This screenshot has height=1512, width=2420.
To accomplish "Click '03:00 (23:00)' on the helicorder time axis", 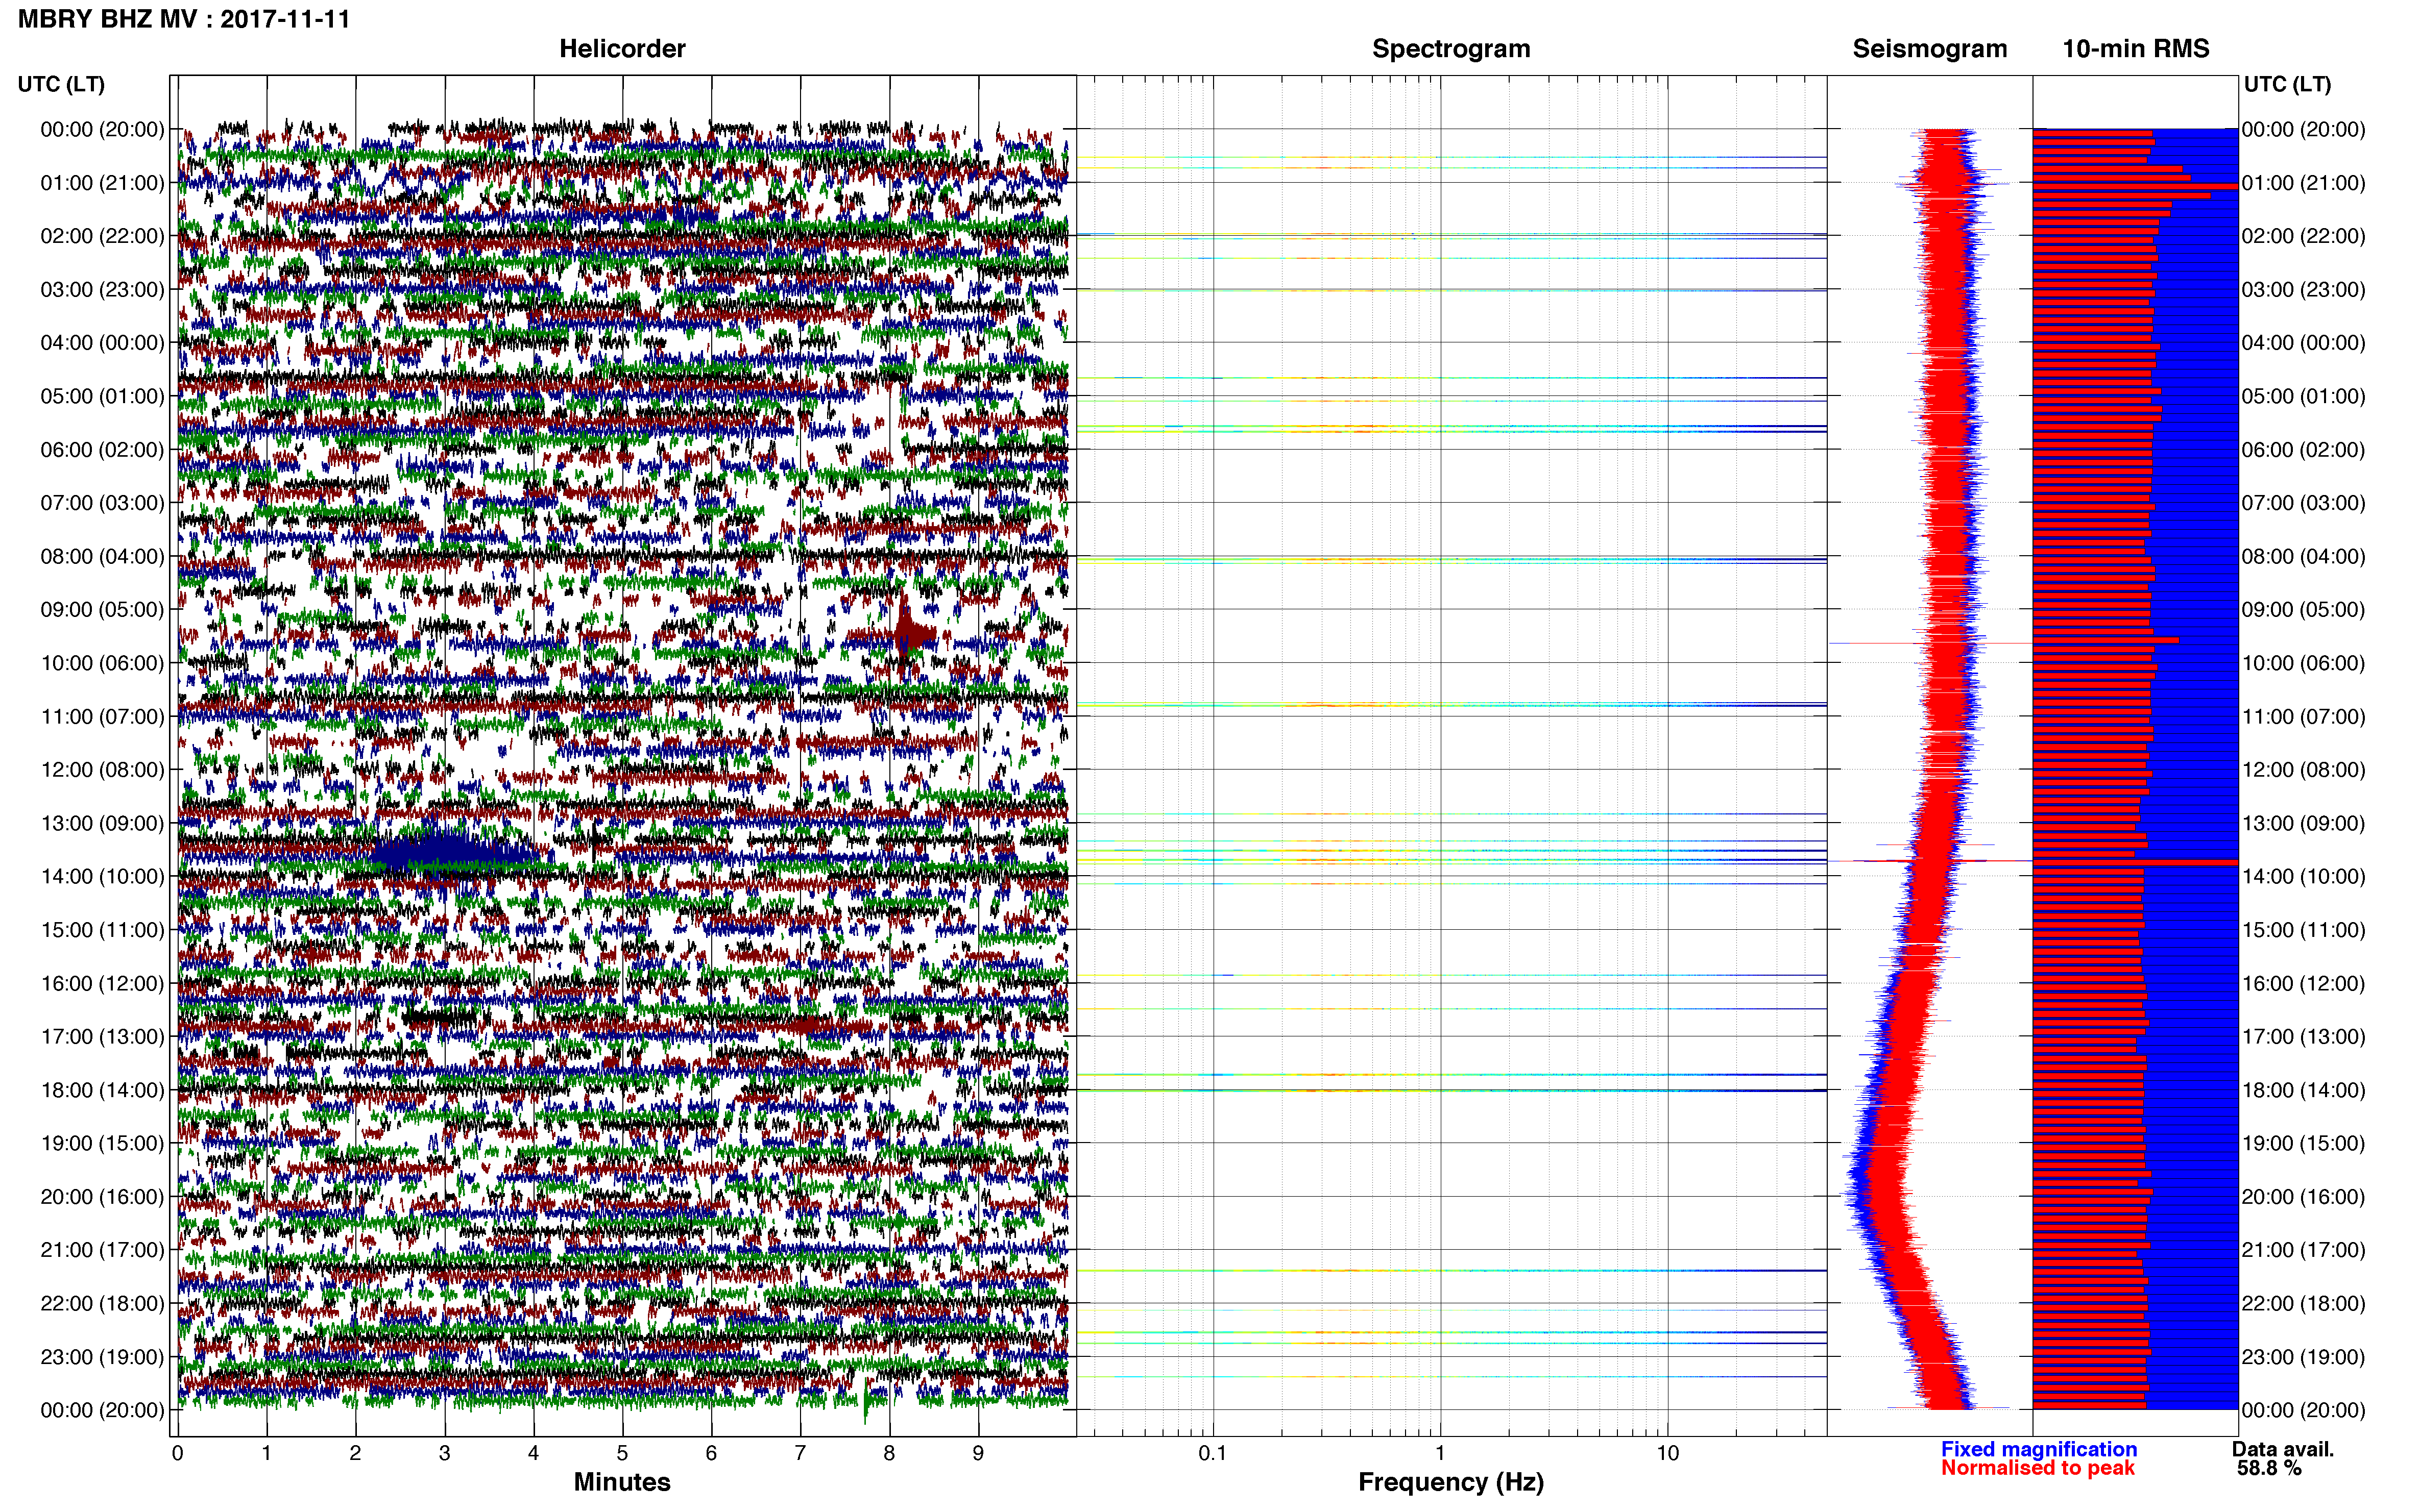I will click(x=102, y=290).
